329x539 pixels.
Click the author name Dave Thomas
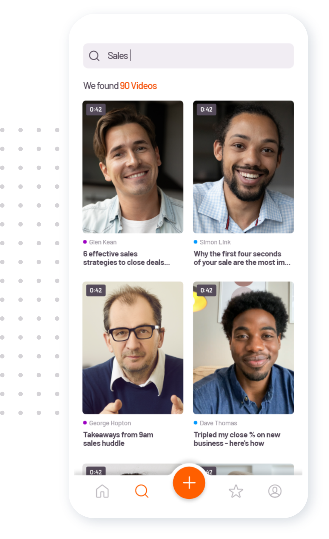coord(218,423)
